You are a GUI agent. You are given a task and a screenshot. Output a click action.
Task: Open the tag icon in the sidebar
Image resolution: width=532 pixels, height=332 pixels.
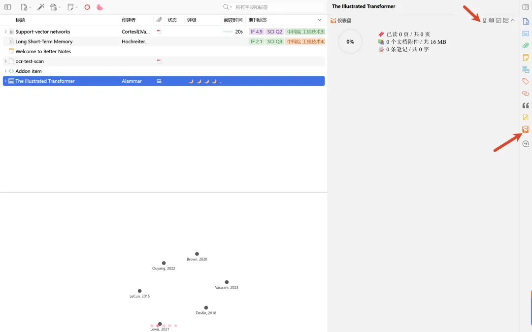click(525, 81)
